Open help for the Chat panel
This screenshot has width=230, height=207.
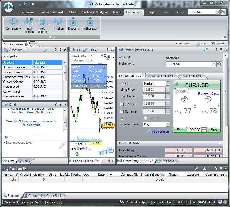pos(55,104)
